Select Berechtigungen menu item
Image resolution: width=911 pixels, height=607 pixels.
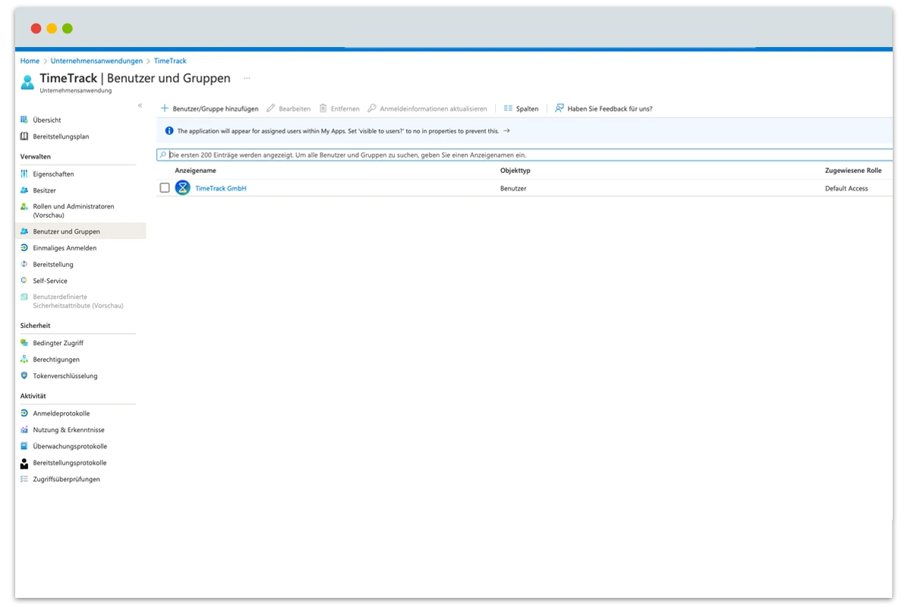[56, 360]
